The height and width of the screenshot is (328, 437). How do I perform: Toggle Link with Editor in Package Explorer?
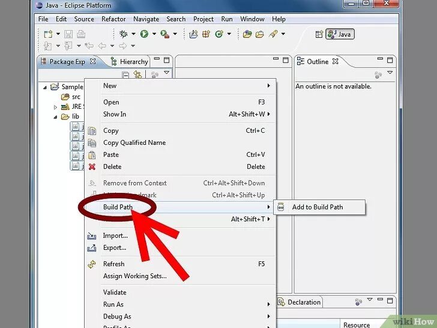(137, 74)
